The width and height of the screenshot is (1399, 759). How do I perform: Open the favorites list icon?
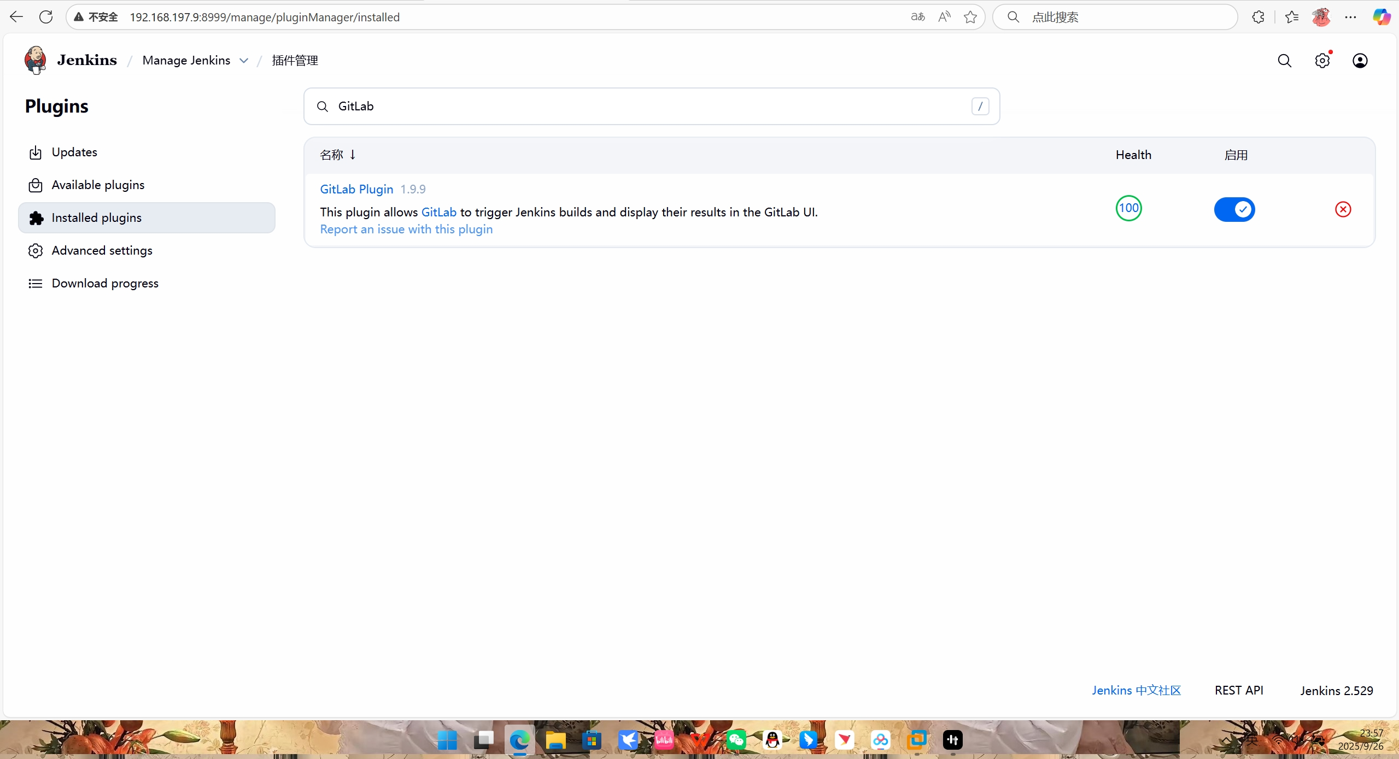click(1292, 17)
